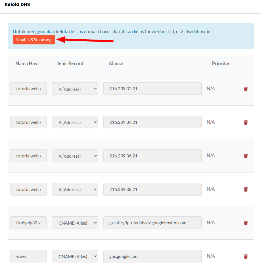
Task: Expand record type dropdown for 216.239.36.21
Action: 75,156
